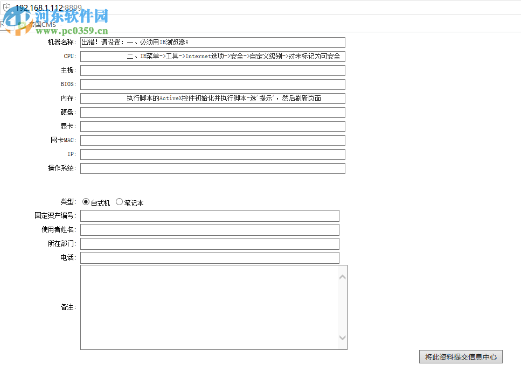Click inside the CPU input field
This screenshot has height=379, width=521.
pyautogui.click(x=213, y=56)
